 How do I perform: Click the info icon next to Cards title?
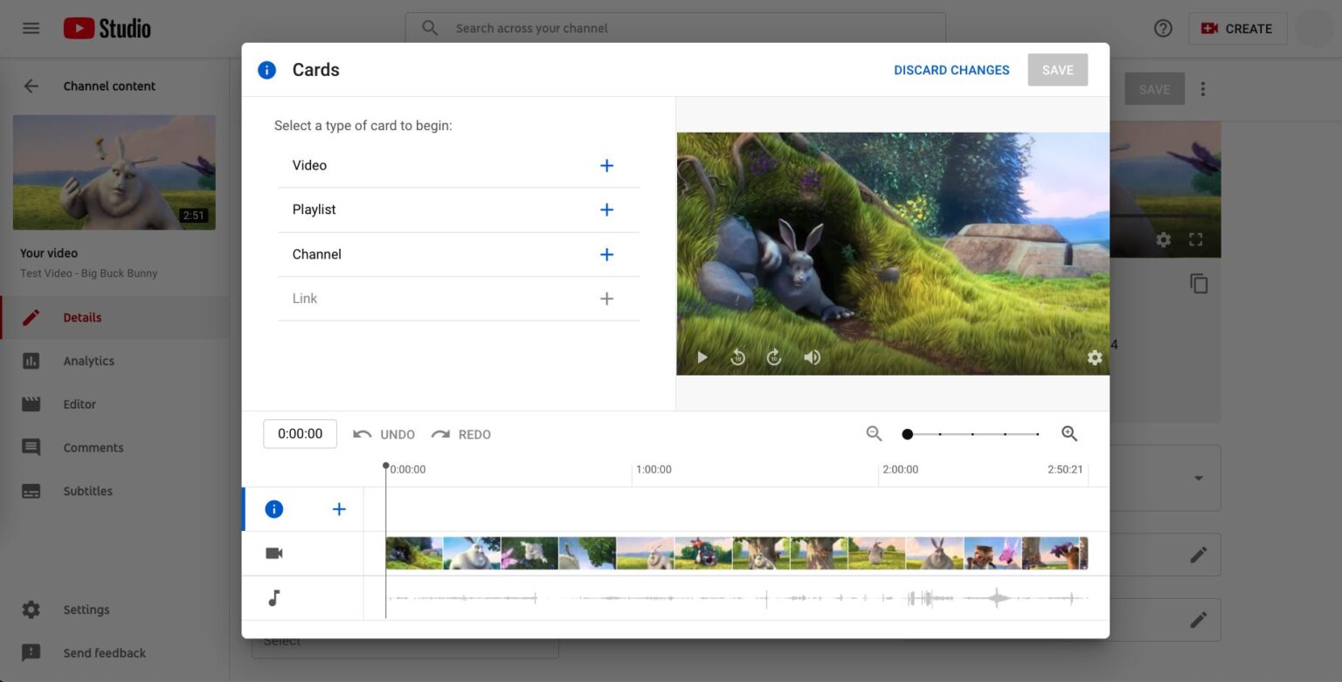tap(266, 70)
